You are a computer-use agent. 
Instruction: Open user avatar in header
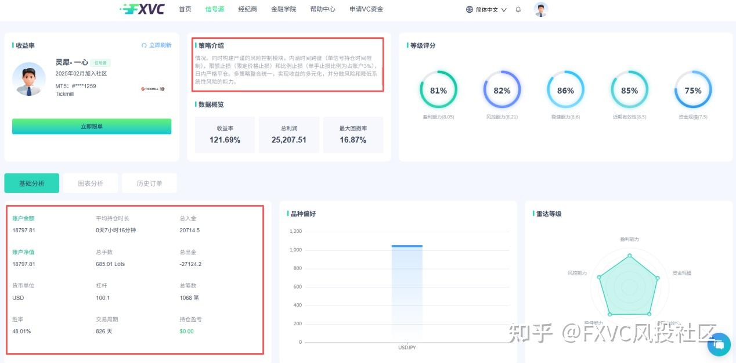click(x=541, y=9)
